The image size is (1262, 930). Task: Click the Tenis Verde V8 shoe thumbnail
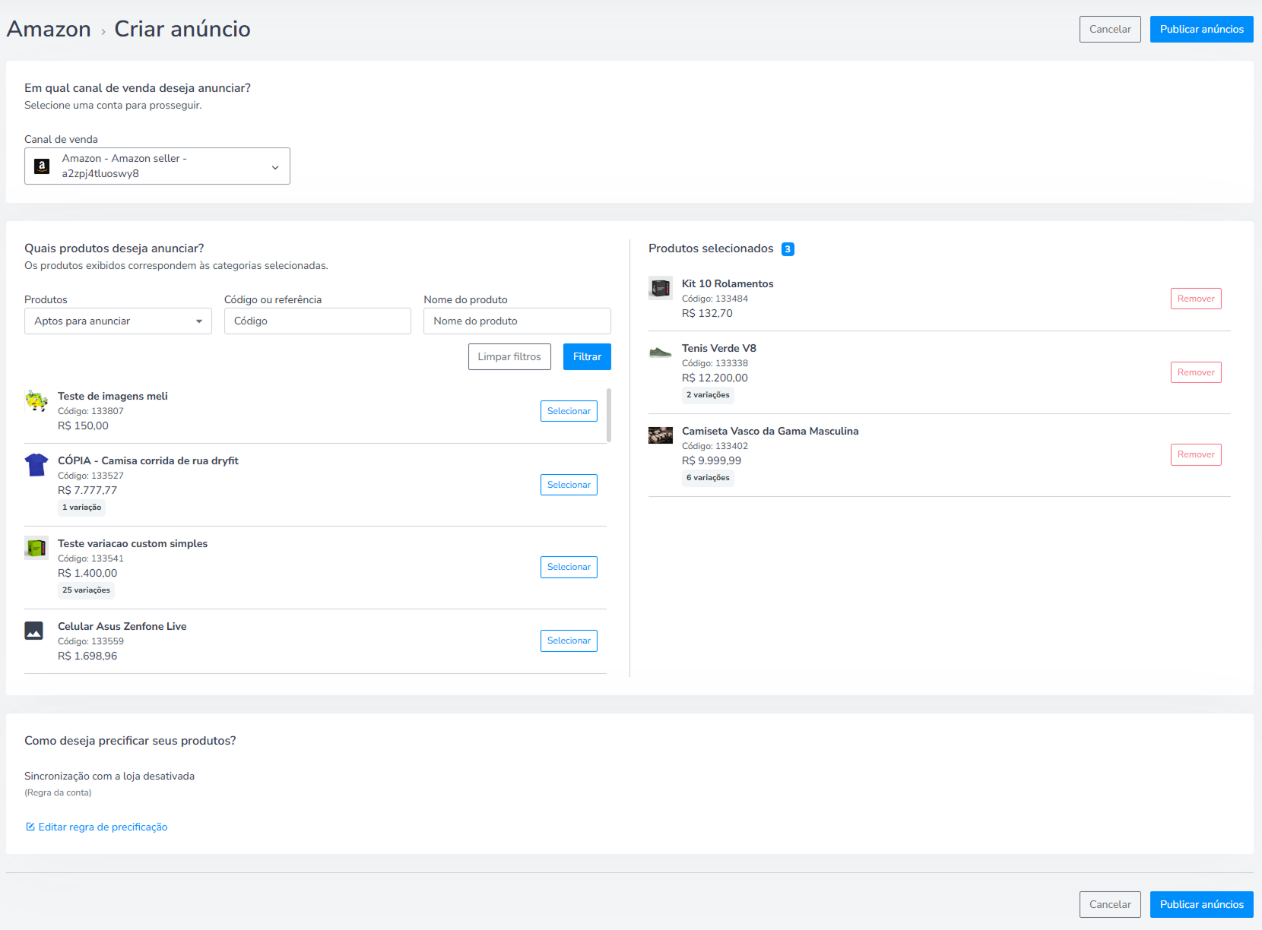pyautogui.click(x=661, y=353)
